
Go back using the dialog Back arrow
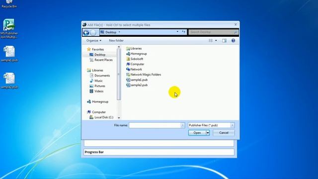[x=86, y=32]
